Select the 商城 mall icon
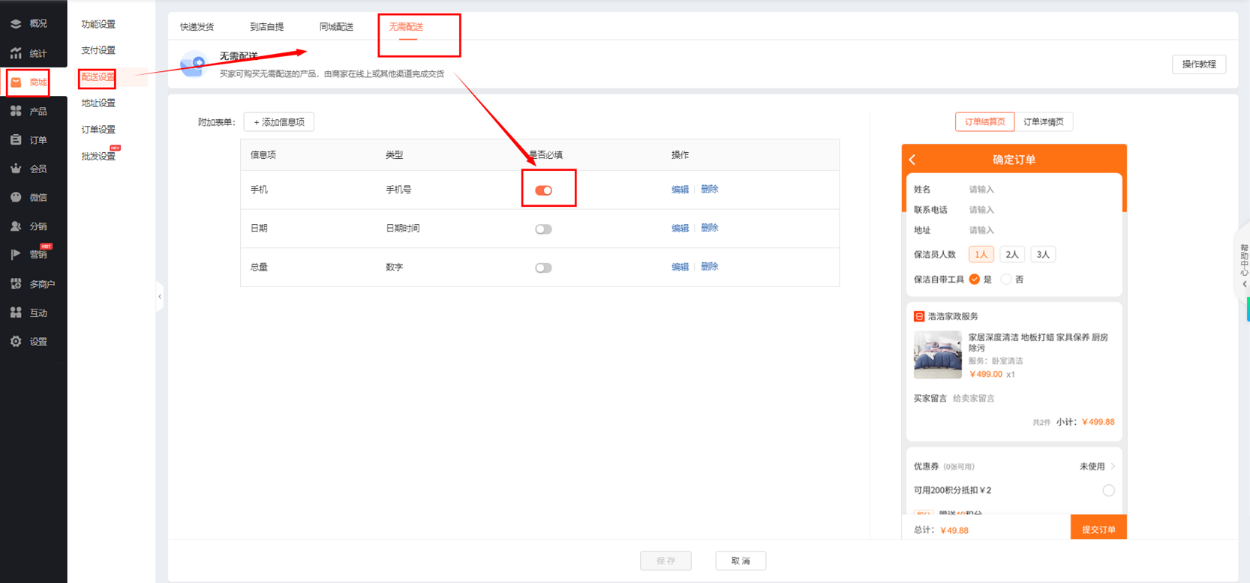The width and height of the screenshot is (1250, 583). click(16, 82)
